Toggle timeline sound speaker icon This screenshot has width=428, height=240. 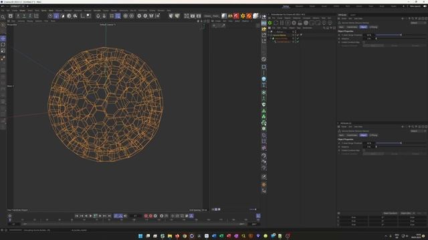point(125,216)
